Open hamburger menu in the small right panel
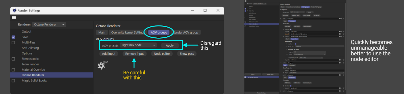Screen dimensions: 404x94 pyautogui.click(x=245, y=1)
